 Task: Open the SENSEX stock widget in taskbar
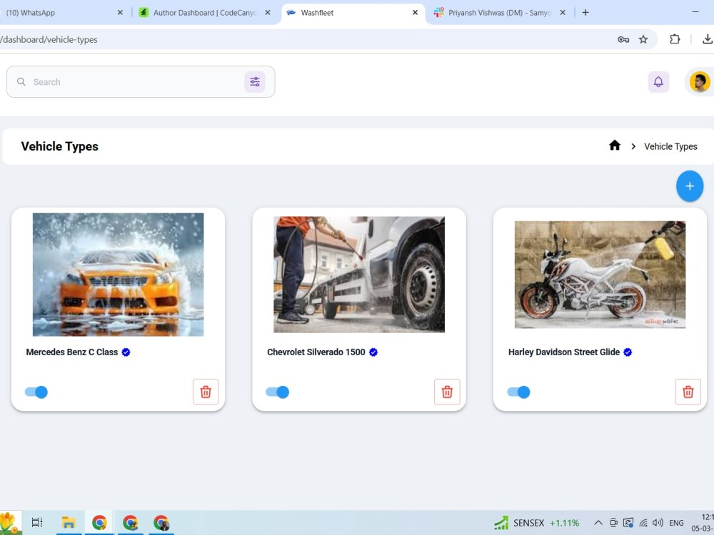[536, 523]
